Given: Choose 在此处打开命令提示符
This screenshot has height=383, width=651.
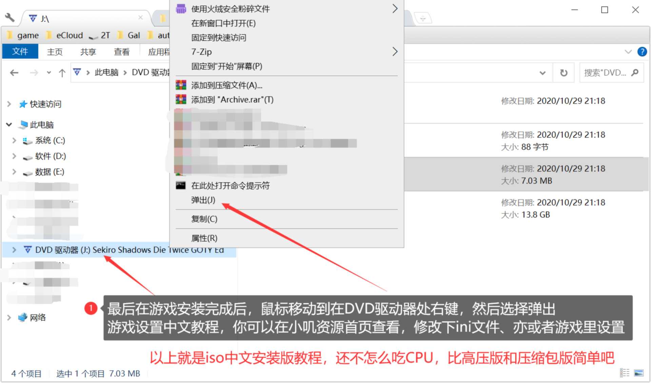Looking at the screenshot, I should click(287, 186).
